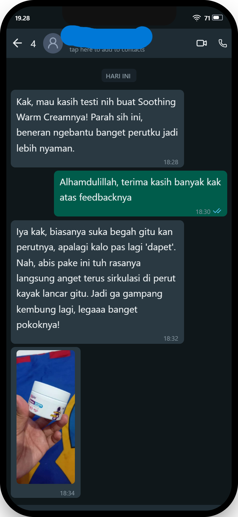Select the green 'Alhamdulillah, terima kasih' reply
The width and height of the screenshot is (238, 517).
[141, 194]
